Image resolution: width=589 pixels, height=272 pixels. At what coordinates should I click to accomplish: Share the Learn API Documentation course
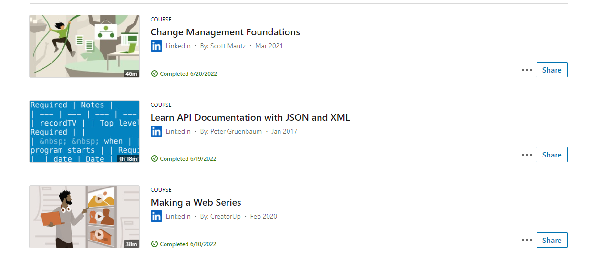coord(552,155)
